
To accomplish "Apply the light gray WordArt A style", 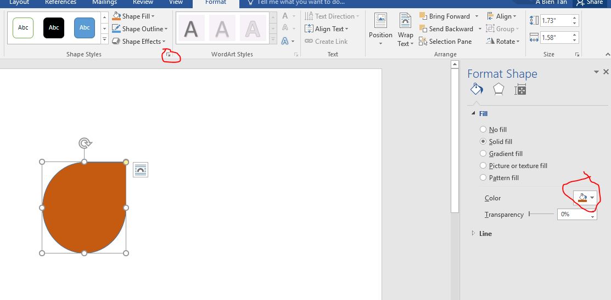I will pyautogui.click(x=222, y=28).
